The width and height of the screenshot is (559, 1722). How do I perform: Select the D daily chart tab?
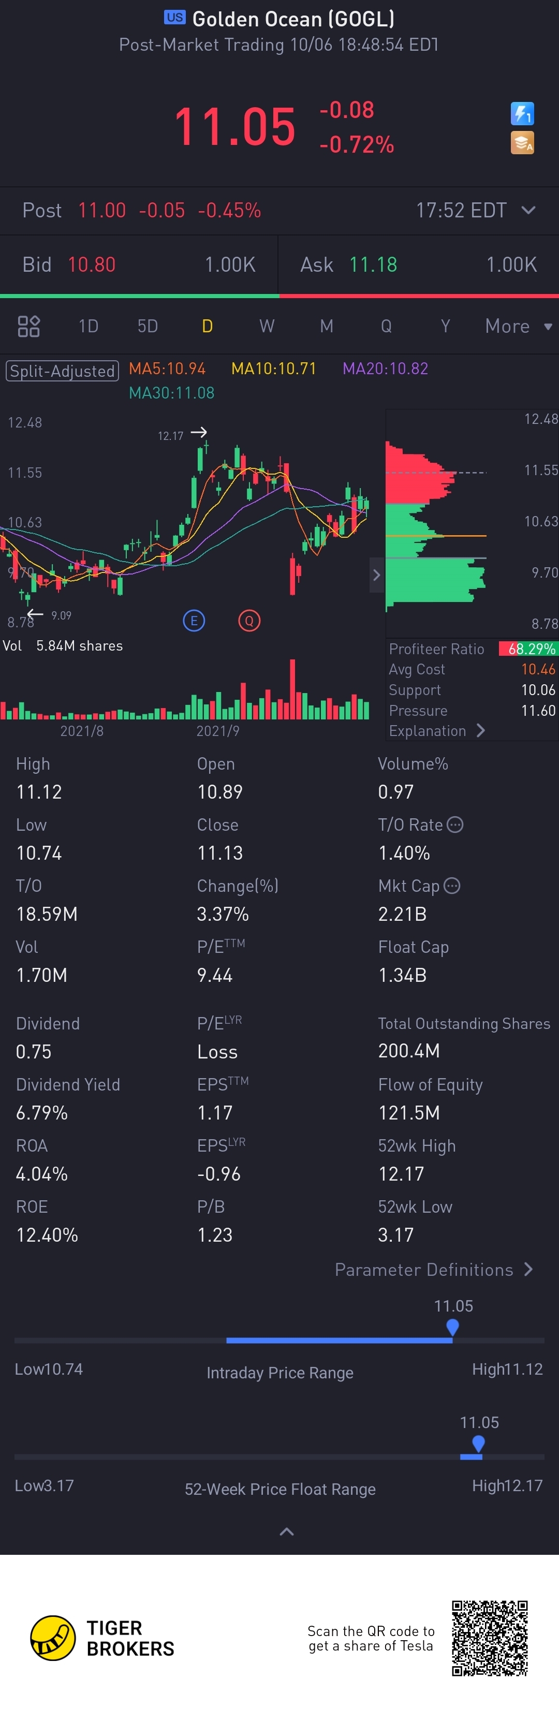click(x=207, y=326)
